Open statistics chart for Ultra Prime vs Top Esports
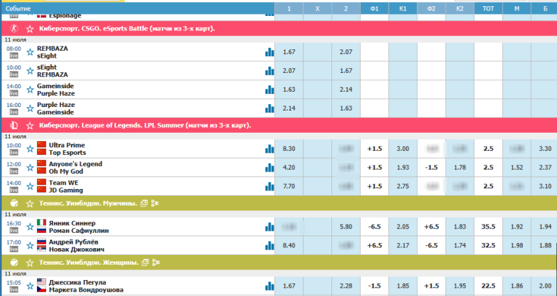Screen dimensions: 557x296 coord(269,148)
